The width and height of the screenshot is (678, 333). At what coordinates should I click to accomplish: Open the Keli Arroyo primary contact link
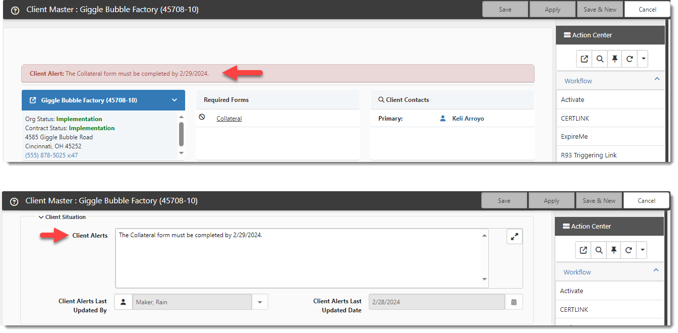click(468, 119)
